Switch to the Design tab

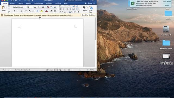20,3
